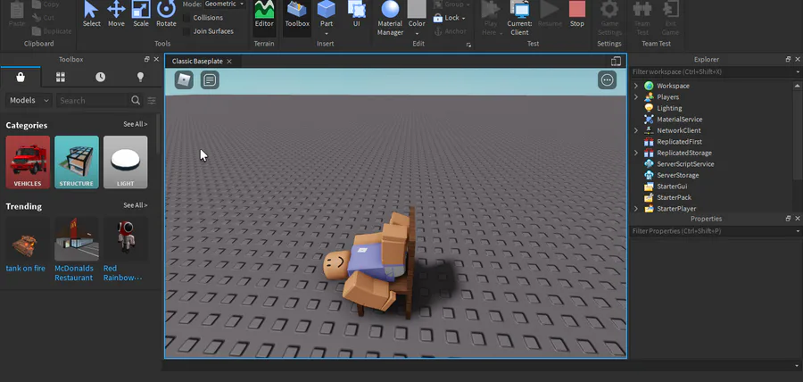Open the Edit group dialog launcher
Image resolution: width=803 pixels, height=382 pixels.
(x=468, y=45)
